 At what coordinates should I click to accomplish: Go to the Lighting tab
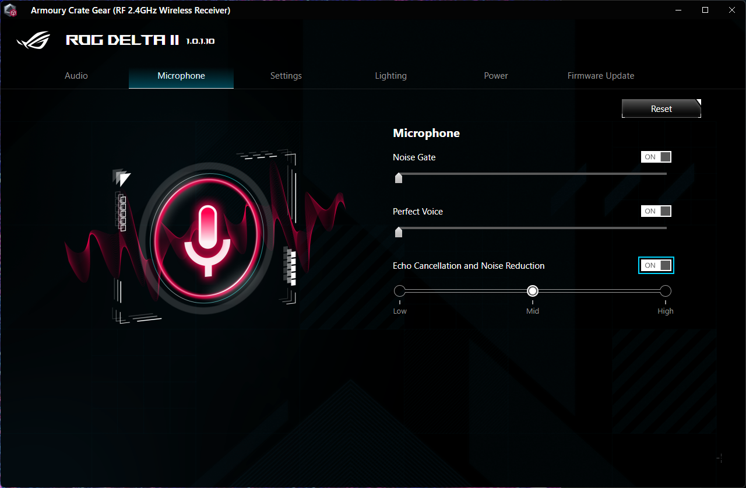(391, 76)
